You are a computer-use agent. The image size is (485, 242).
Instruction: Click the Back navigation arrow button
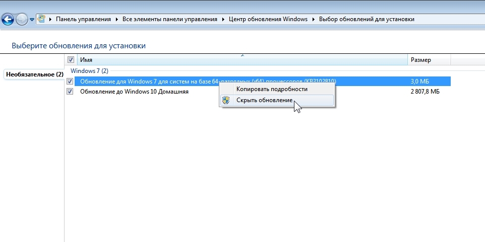tap(7, 20)
